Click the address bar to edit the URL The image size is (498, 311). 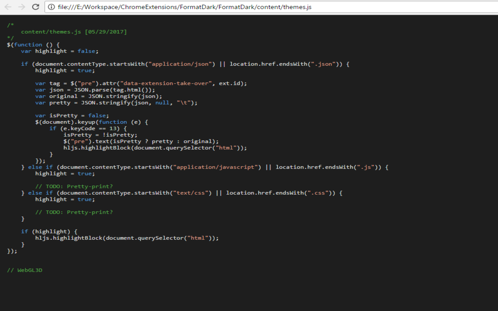point(233,7)
